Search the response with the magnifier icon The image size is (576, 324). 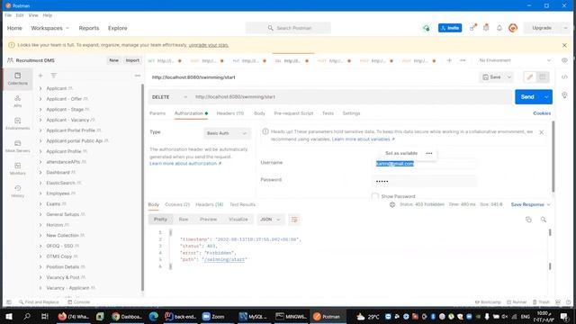point(543,220)
